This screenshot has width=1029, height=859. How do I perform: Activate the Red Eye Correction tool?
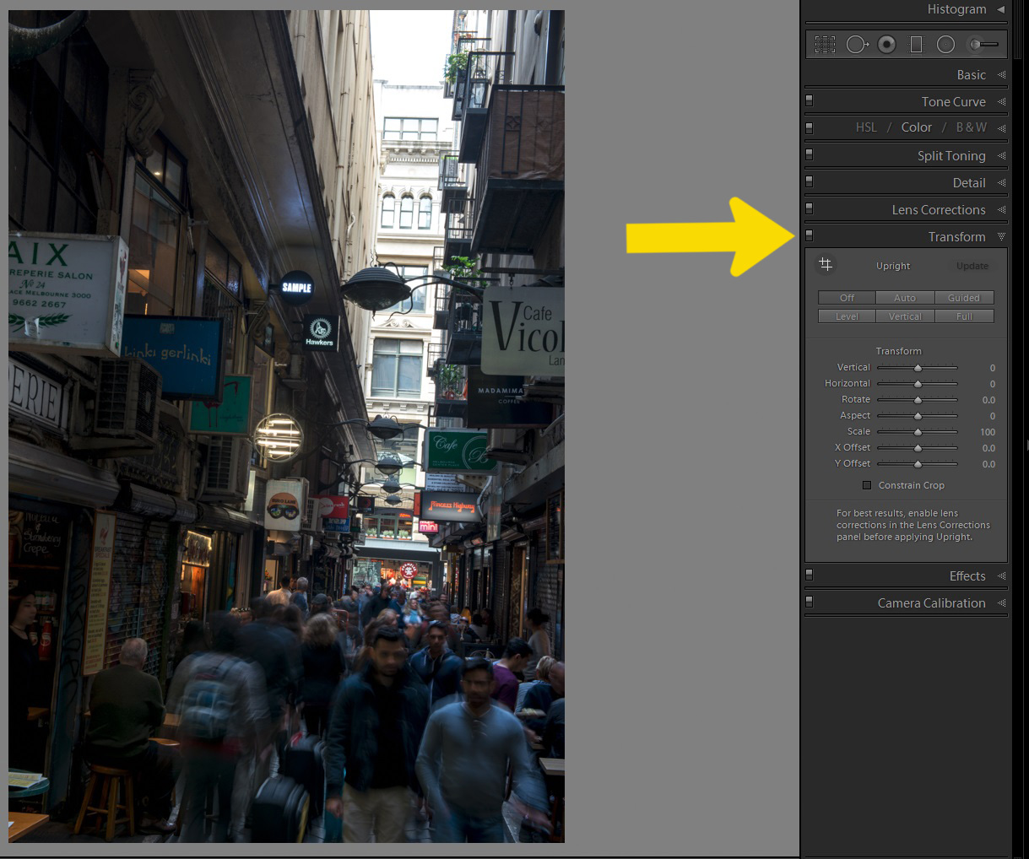click(x=886, y=45)
